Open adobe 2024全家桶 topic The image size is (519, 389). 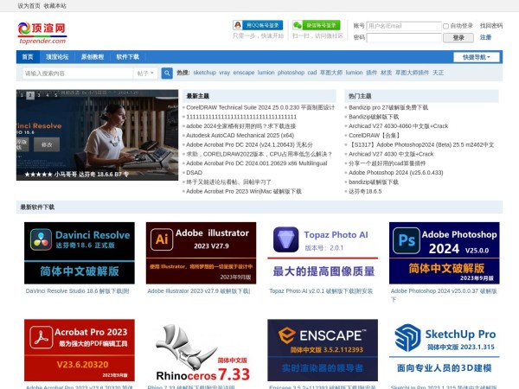[x=241, y=126]
